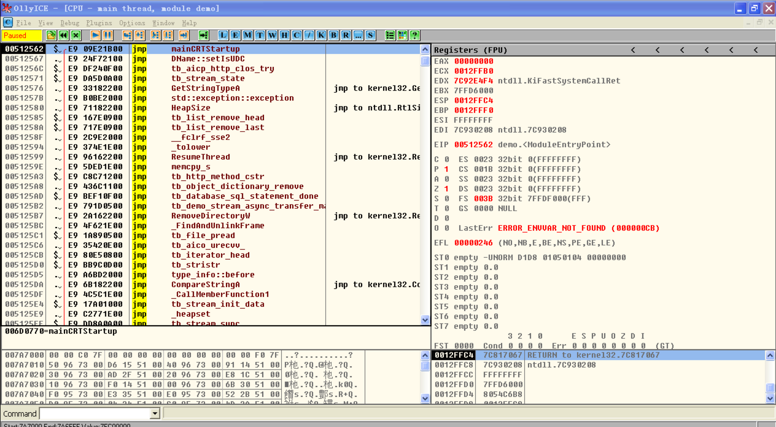
Task: Click into the Command input field
Action: pyautogui.click(x=95, y=414)
